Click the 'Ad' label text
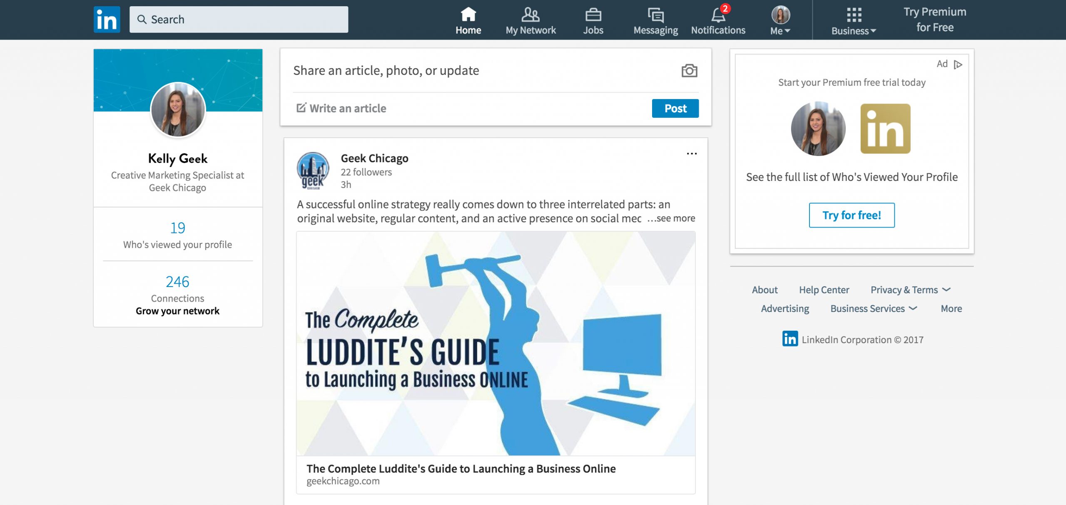1066x505 pixels. pyautogui.click(x=942, y=64)
